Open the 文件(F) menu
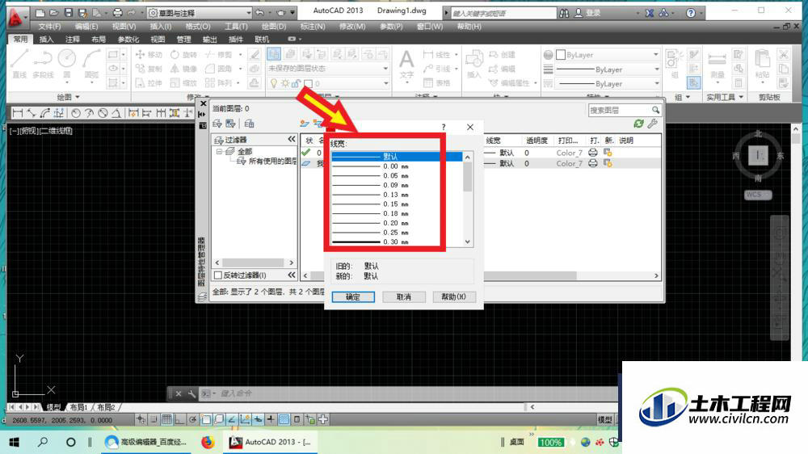The image size is (808, 454). [x=49, y=27]
